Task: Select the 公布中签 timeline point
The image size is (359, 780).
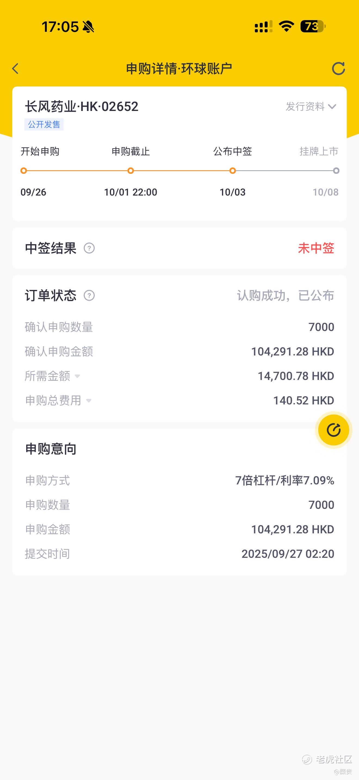Action: click(233, 171)
